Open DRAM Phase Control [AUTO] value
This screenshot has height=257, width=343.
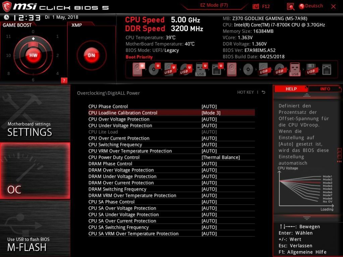tap(209, 164)
